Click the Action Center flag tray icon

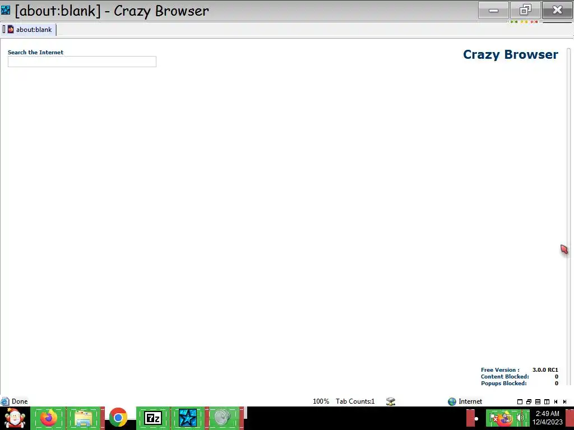(x=493, y=418)
